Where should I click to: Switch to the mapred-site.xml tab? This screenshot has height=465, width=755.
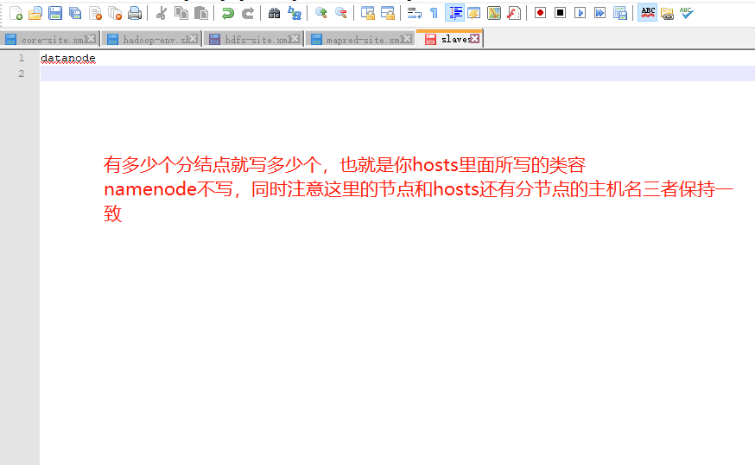(360, 40)
